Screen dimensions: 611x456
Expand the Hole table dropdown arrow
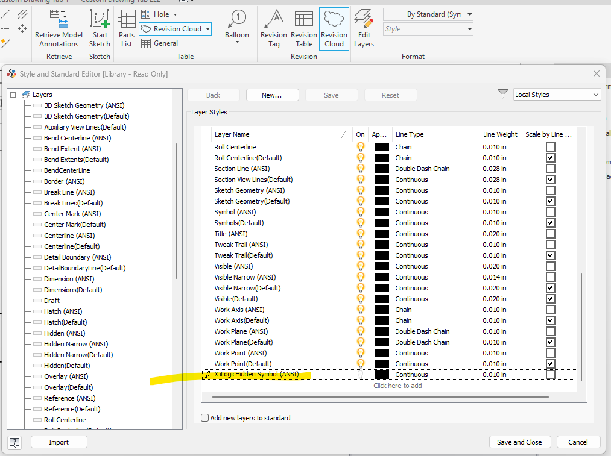click(x=175, y=14)
